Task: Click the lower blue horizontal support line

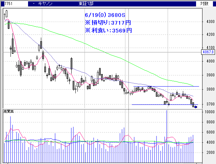Action: click(162, 104)
